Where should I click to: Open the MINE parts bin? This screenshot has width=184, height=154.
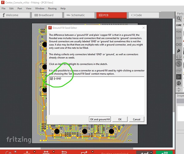click(x=179, y=32)
